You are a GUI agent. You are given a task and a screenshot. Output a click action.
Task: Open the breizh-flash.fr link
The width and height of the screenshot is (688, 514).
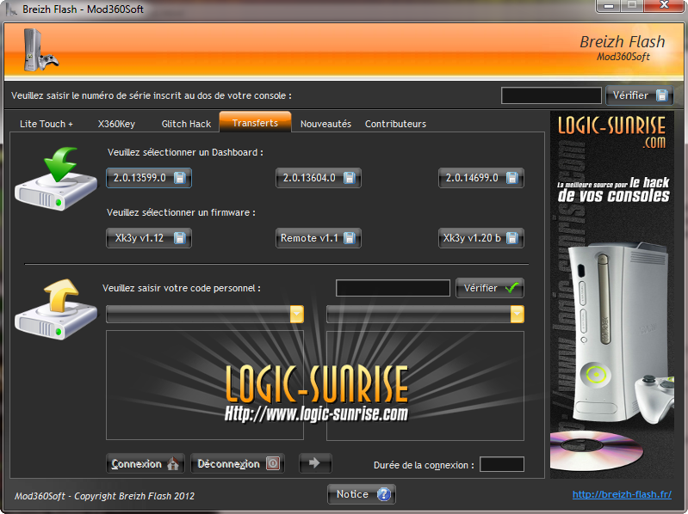click(621, 494)
